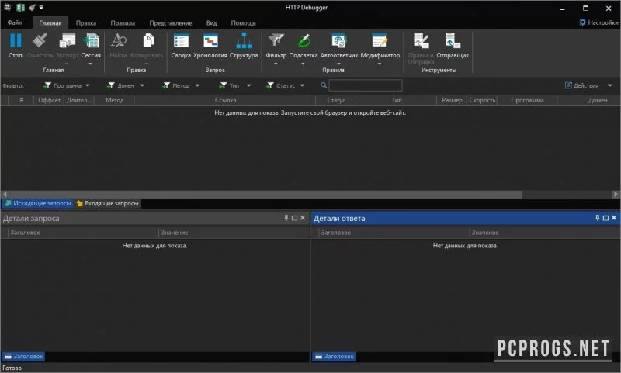Pin the Детали запроса panel

[x=286, y=218]
